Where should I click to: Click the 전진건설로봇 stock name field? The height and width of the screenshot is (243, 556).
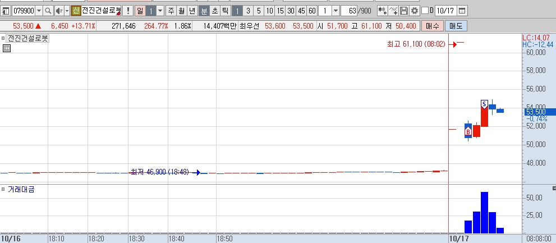[x=101, y=11]
